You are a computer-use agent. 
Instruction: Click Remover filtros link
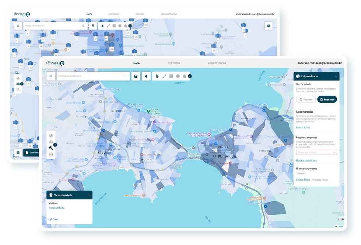(320, 180)
